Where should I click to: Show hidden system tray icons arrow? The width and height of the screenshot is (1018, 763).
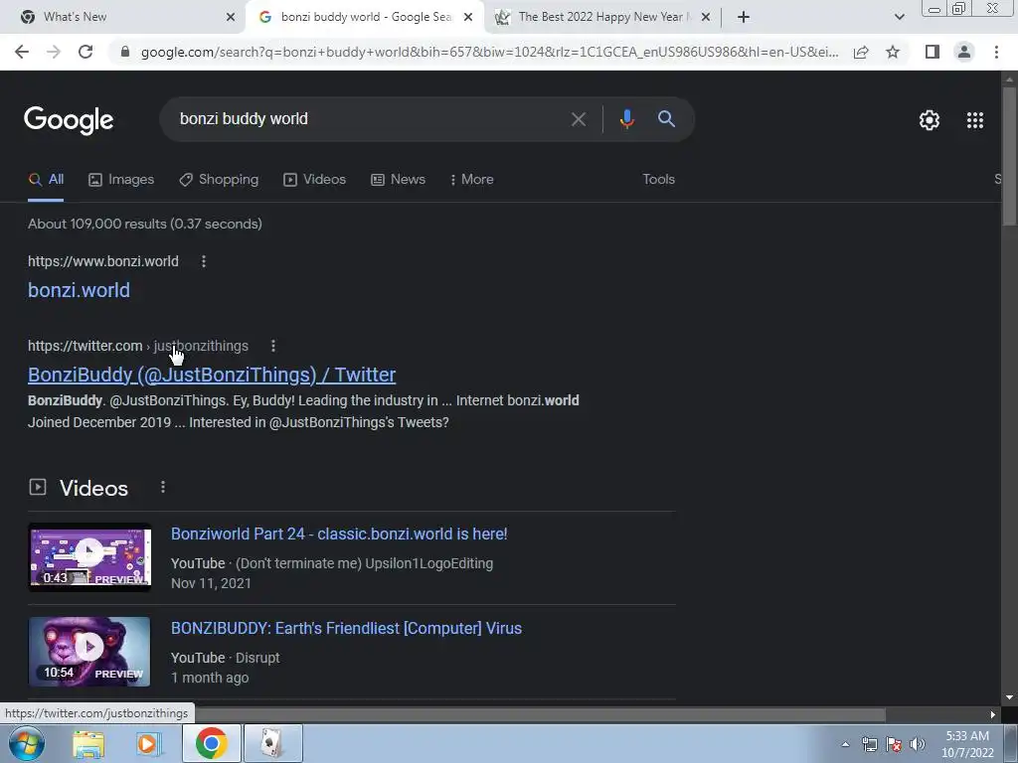(845, 744)
